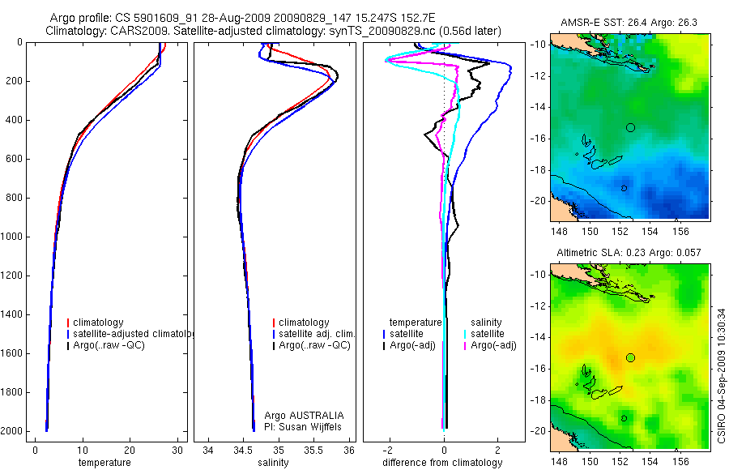Click the 'temperature' legend heading in difference panel

416,323
